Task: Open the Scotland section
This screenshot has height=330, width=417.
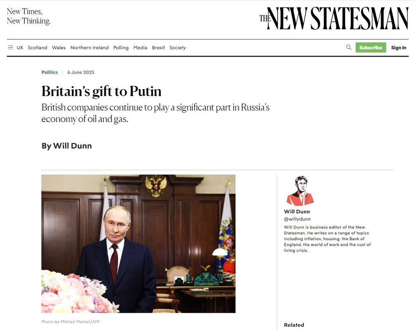Action: (x=38, y=47)
